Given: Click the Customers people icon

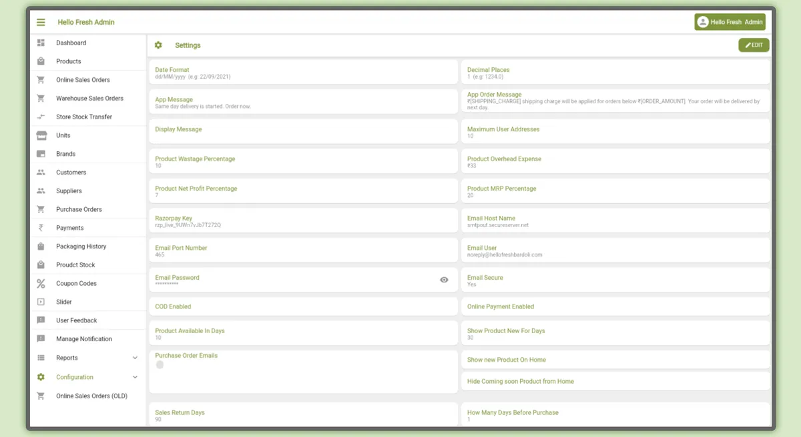Looking at the screenshot, I should click(41, 173).
